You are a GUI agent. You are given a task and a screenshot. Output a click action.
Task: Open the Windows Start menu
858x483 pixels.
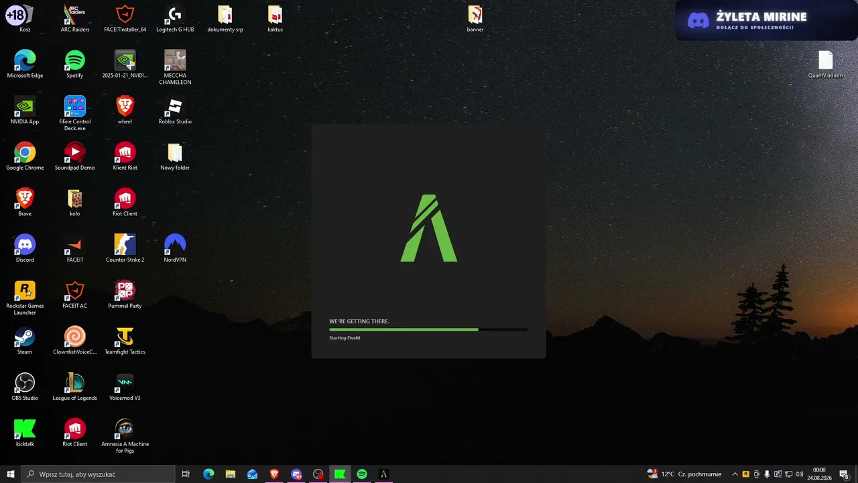(11, 474)
